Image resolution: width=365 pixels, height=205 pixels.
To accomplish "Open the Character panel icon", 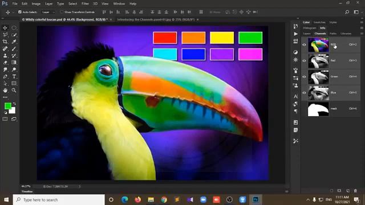I will pos(295,96).
